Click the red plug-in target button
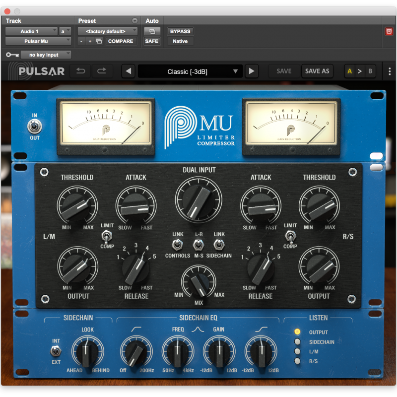The width and height of the screenshot is (397, 397). coord(389,31)
